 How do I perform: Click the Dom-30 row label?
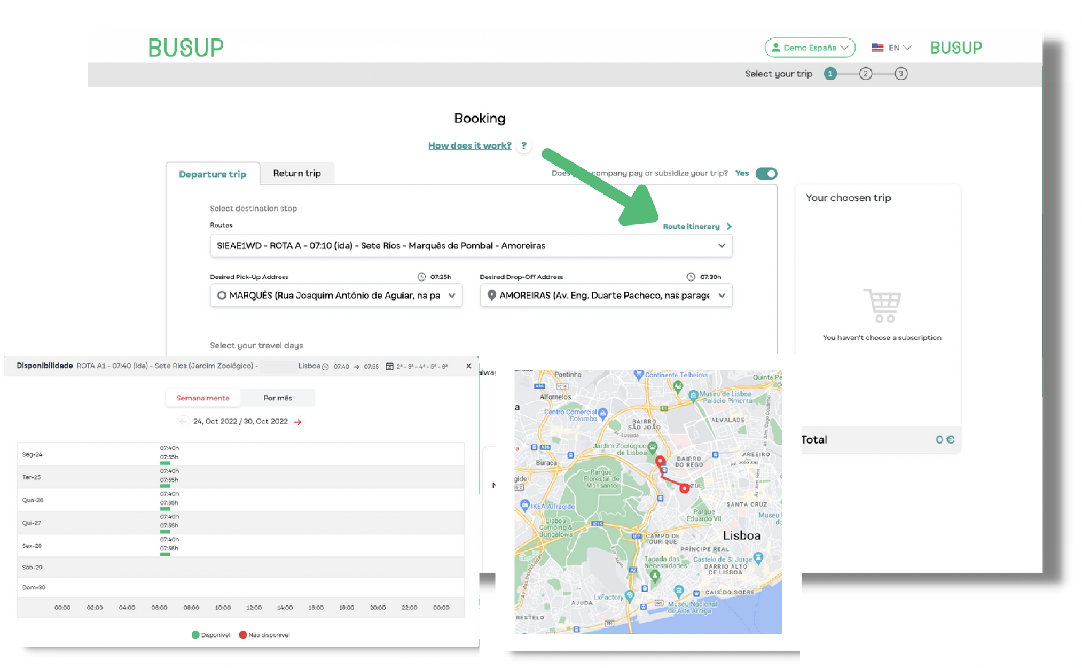(x=34, y=587)
